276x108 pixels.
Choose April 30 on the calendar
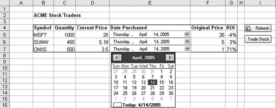171,93
